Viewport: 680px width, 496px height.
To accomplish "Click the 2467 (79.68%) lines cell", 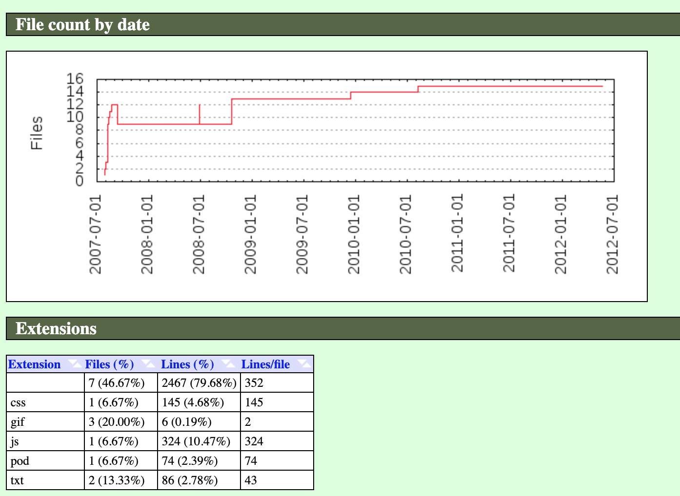I will tap(199, 383).
